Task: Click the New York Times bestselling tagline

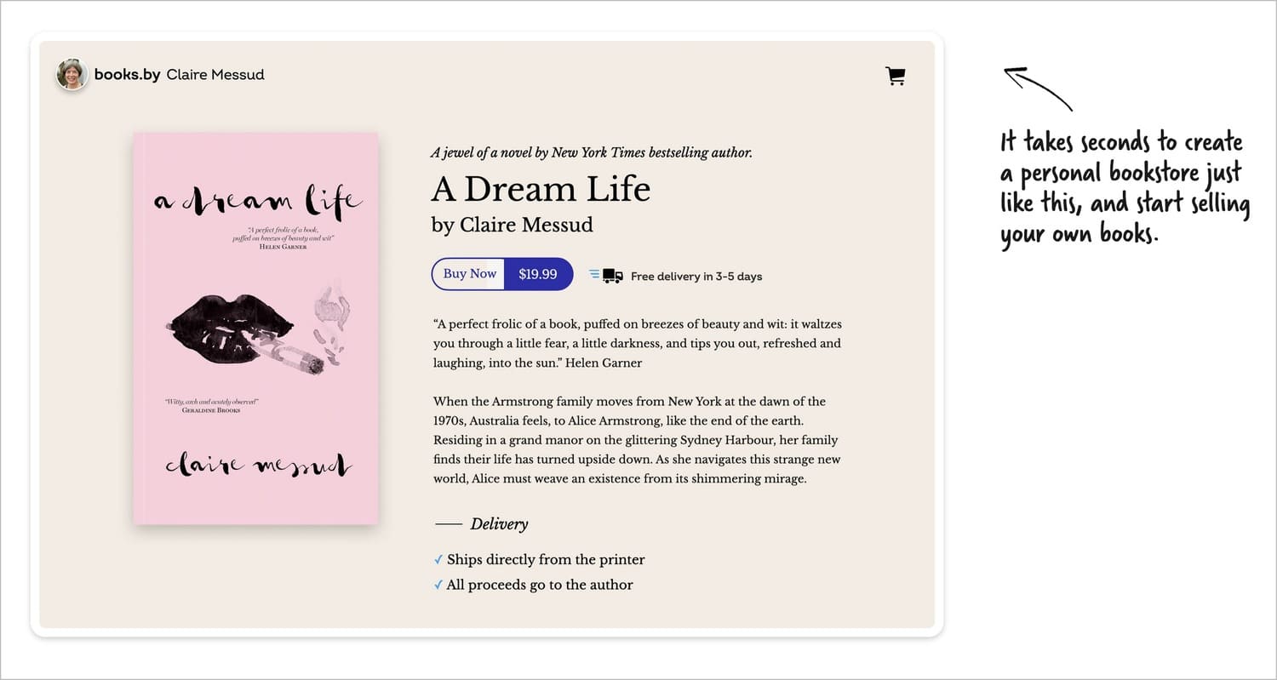Action: [x=591, y=153]
